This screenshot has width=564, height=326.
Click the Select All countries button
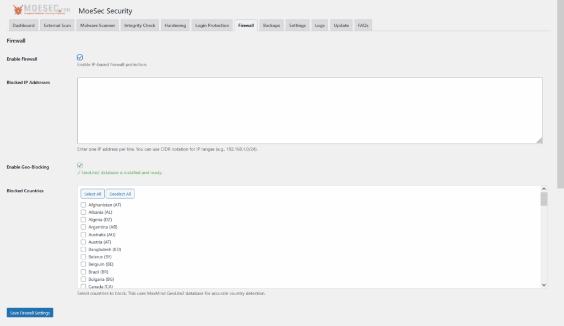[x=92, y=194]
